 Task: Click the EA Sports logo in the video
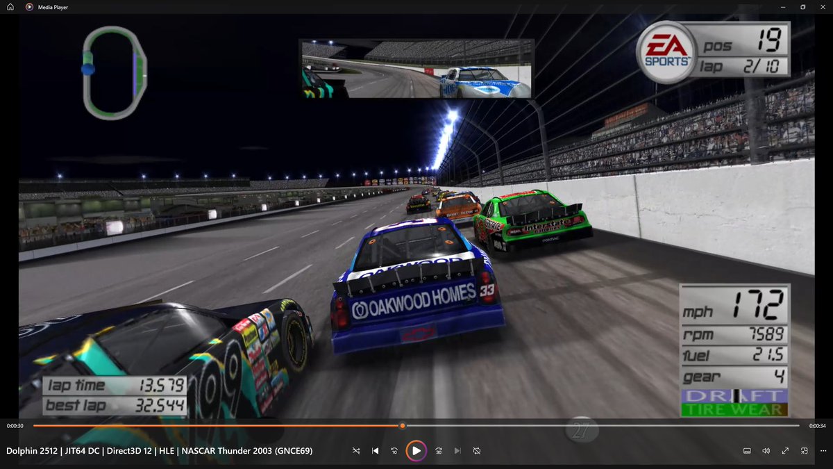[x=666, y=52]
